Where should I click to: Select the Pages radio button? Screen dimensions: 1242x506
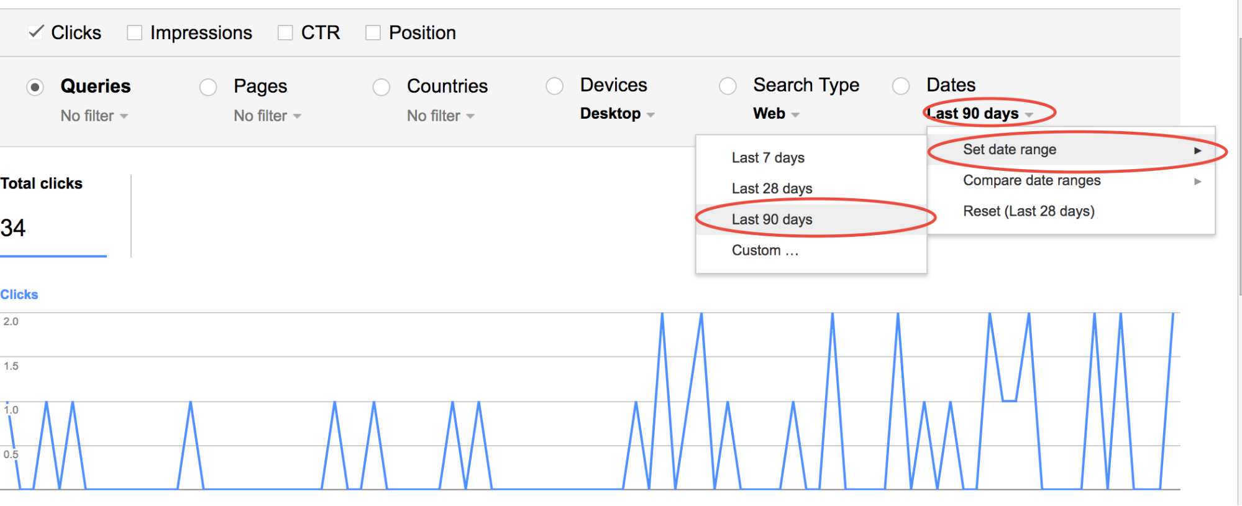(208, 87)
